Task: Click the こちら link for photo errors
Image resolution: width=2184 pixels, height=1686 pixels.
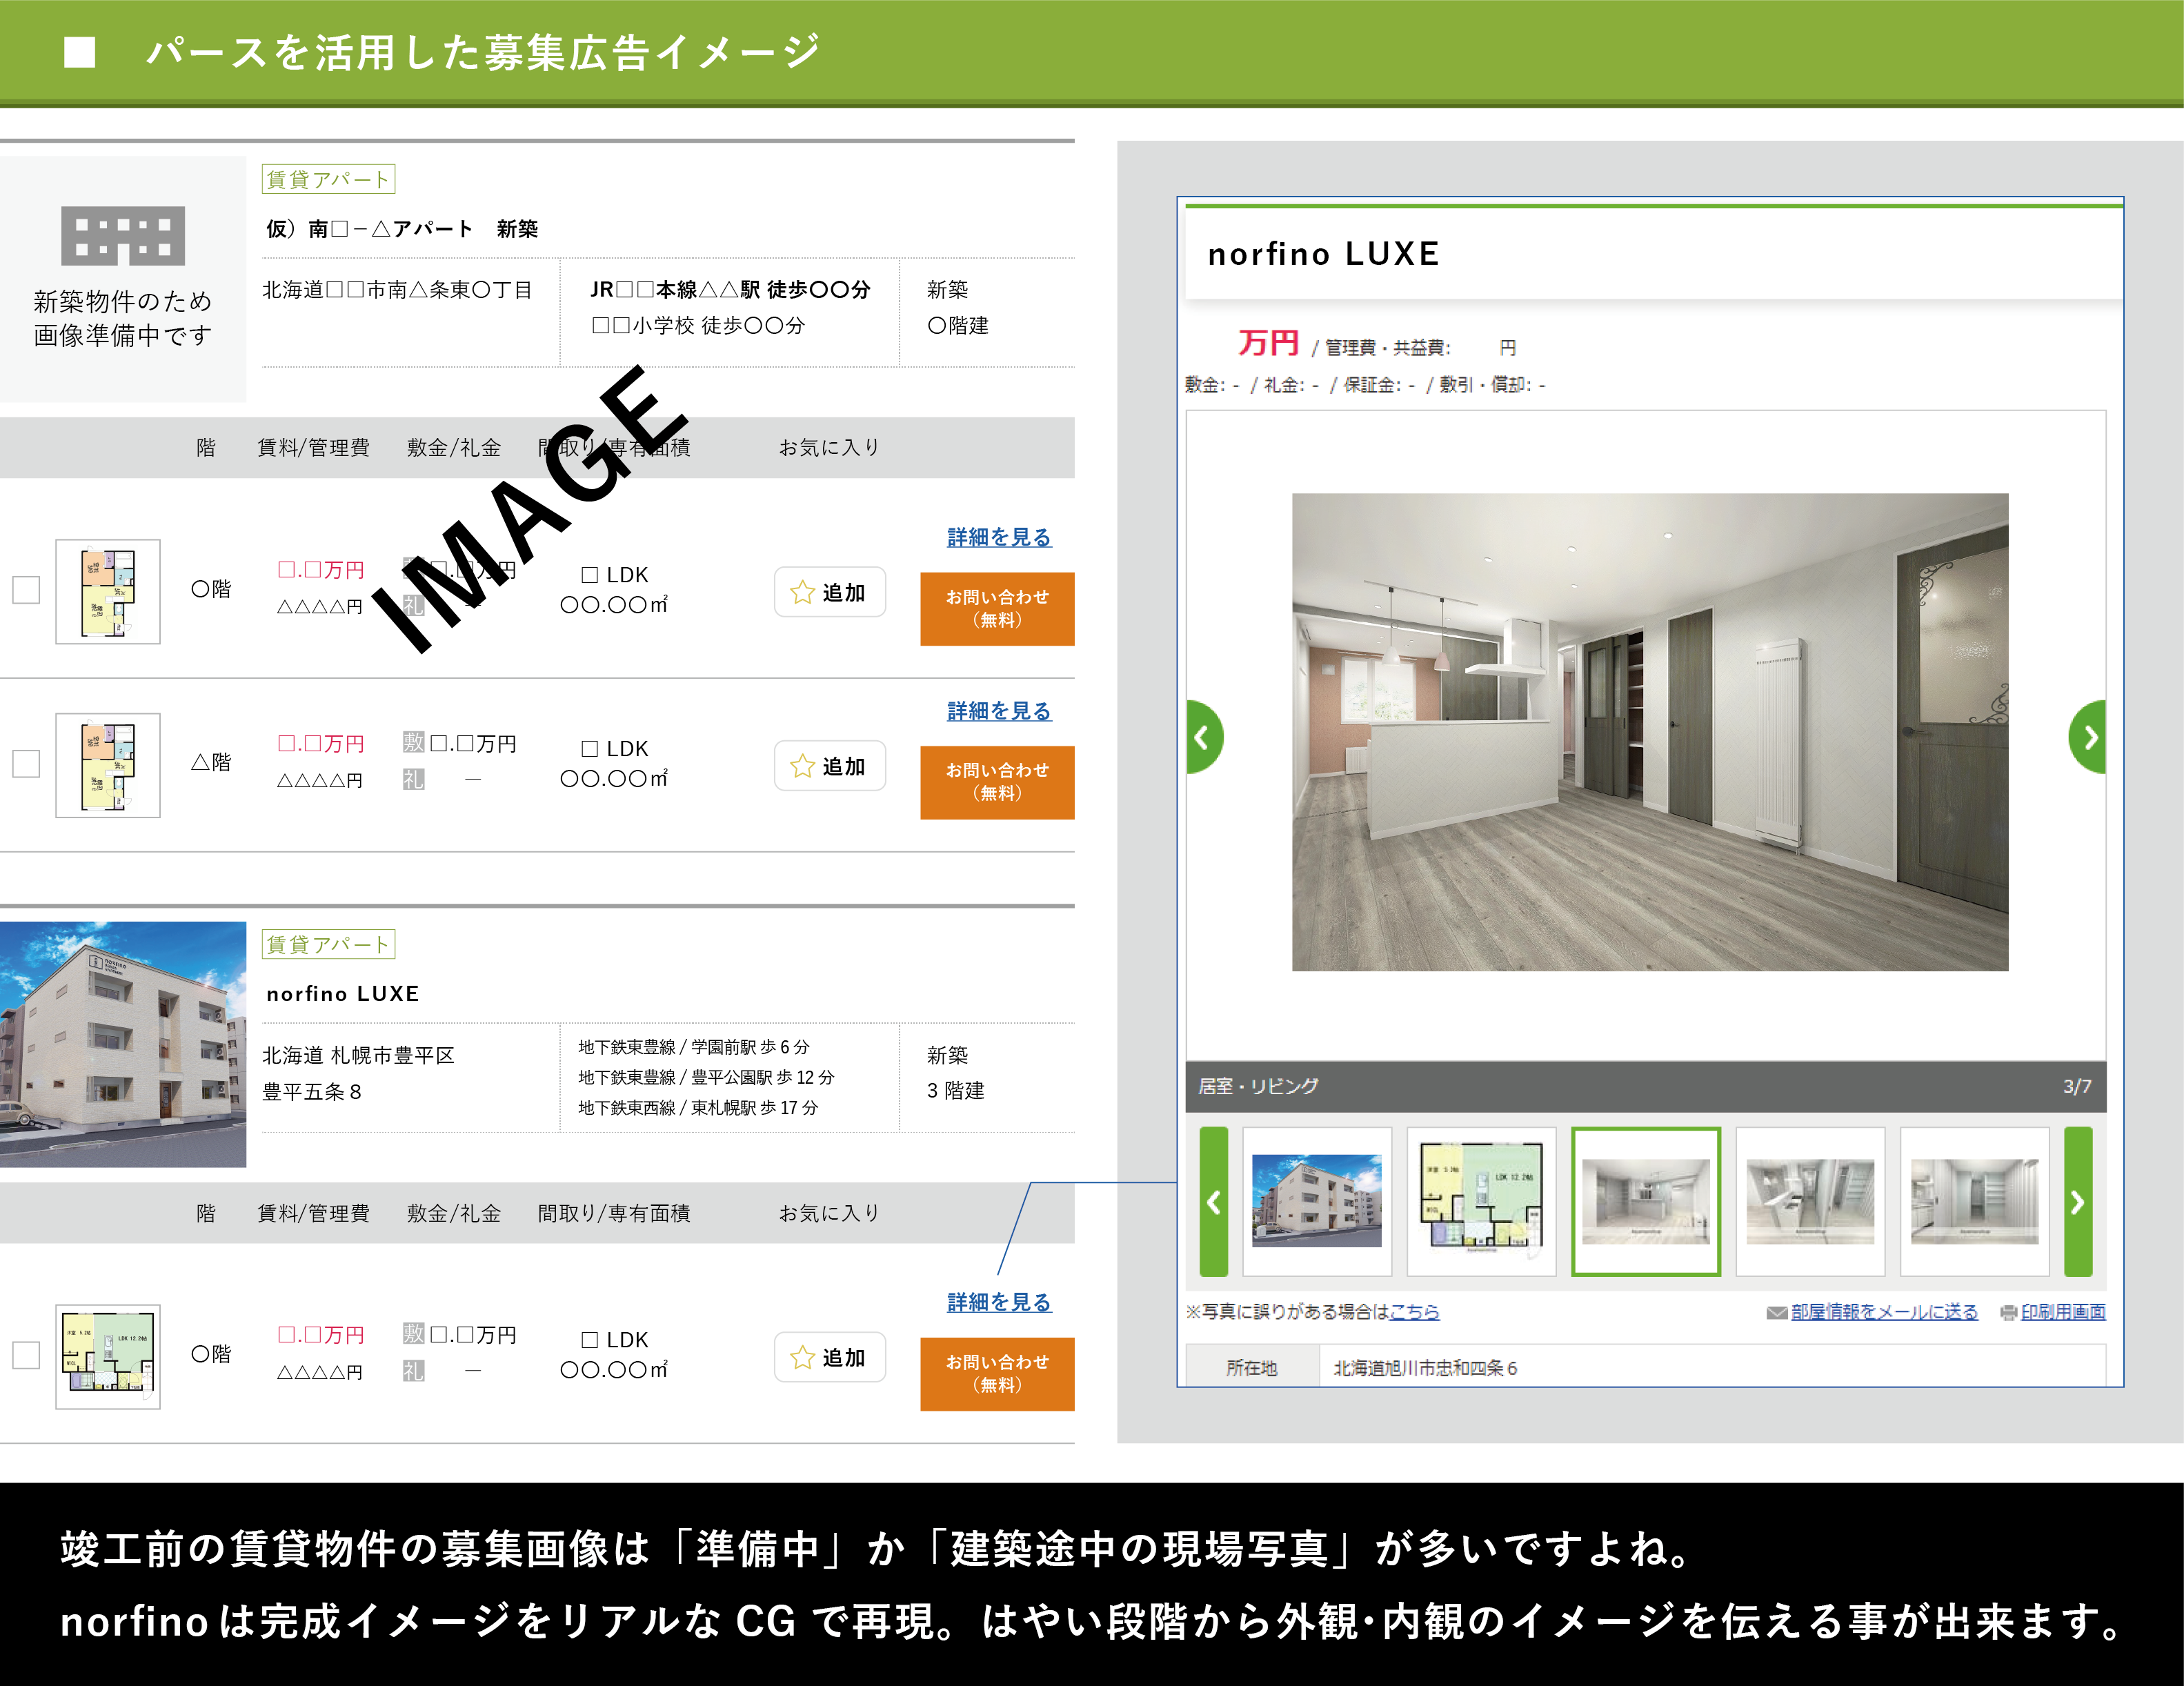Action: [x=1414, y=1312]
